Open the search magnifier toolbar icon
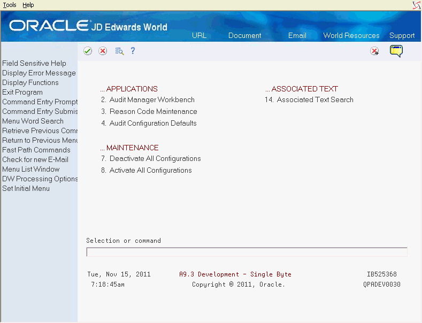Image resolution: width=422 pixels, height=323 pixels. pos(119,51)
